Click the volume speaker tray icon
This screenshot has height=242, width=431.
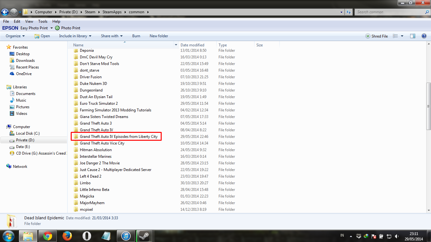[x=397, y=236]
